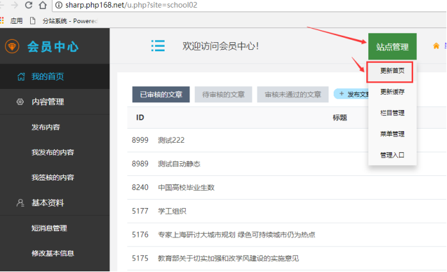Click the 发布文章 button
447x272 pixels.
click(x=352, y=94)
